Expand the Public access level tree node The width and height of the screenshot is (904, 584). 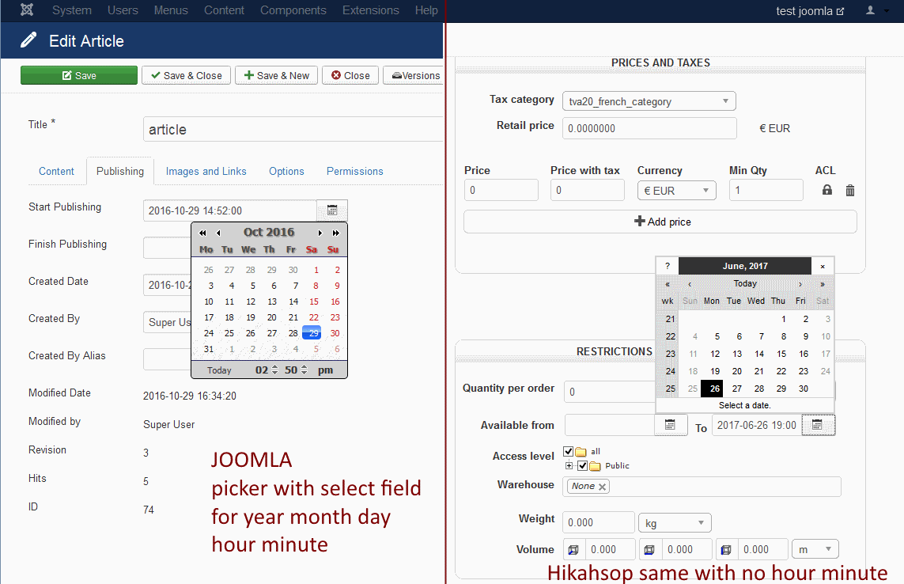pos(569,466)
